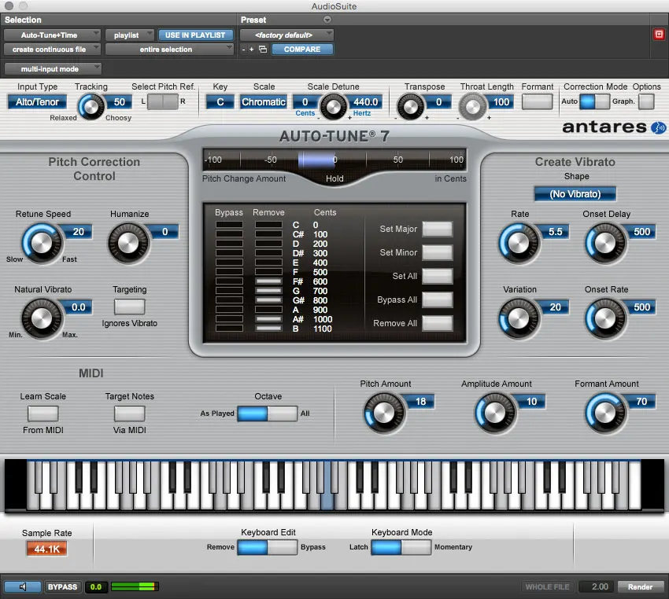Click the Set Minor button

point(438,252)
